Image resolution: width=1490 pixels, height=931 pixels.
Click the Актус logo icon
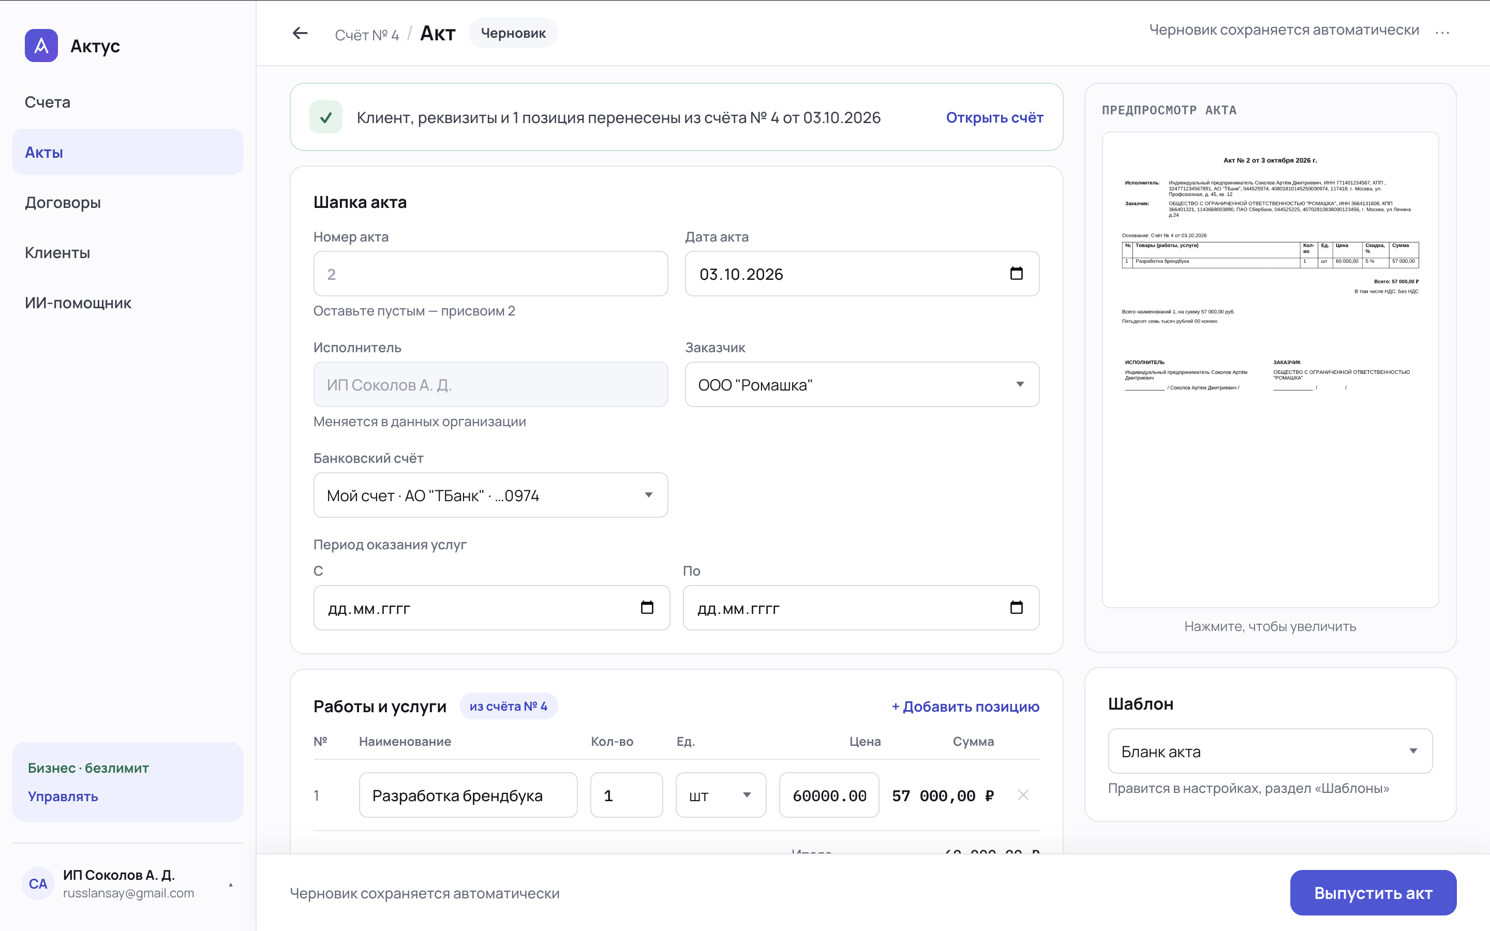click(41, 46)
